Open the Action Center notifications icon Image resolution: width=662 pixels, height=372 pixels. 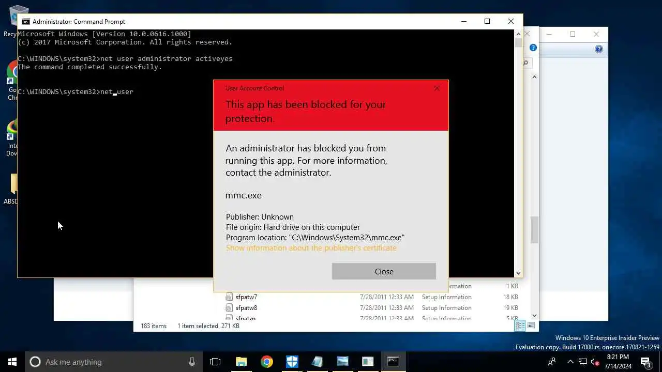(646, 362)
